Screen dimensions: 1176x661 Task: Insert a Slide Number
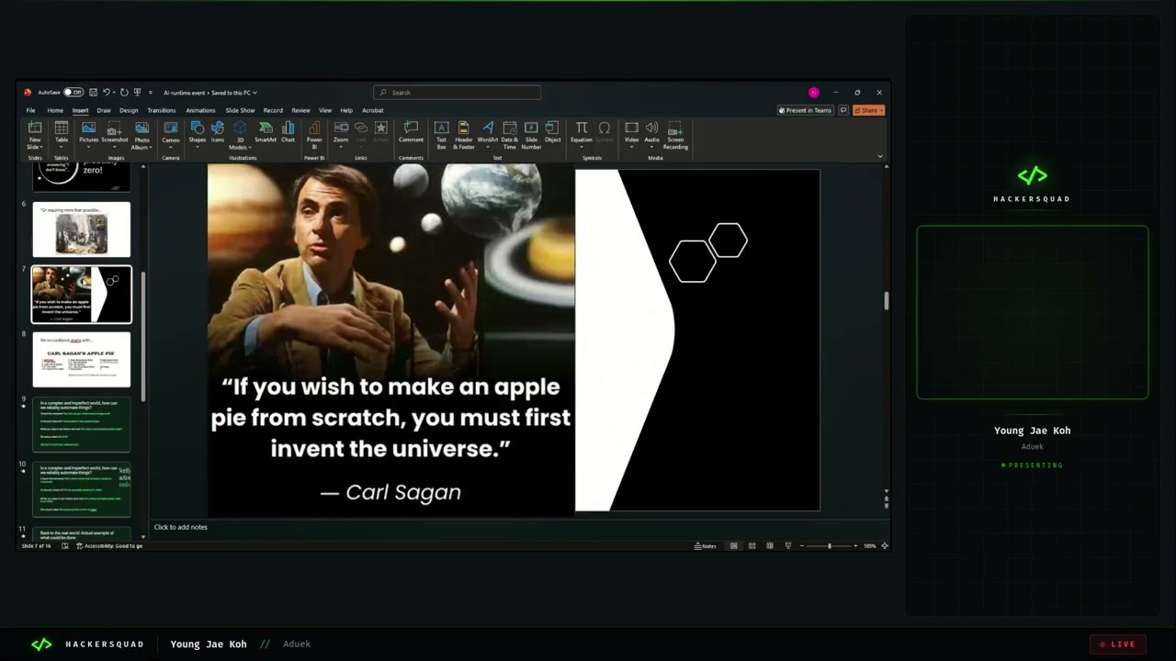531,134
